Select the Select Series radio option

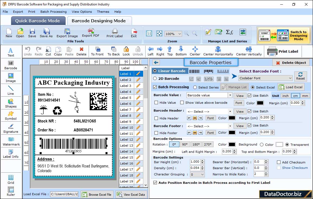pos(195,87)
